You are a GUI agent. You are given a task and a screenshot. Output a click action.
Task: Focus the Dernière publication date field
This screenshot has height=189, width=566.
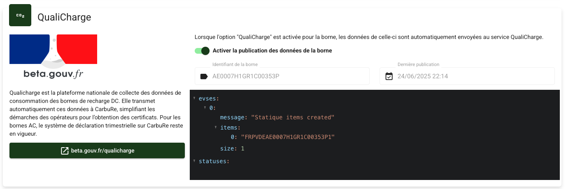pos(467,76)
